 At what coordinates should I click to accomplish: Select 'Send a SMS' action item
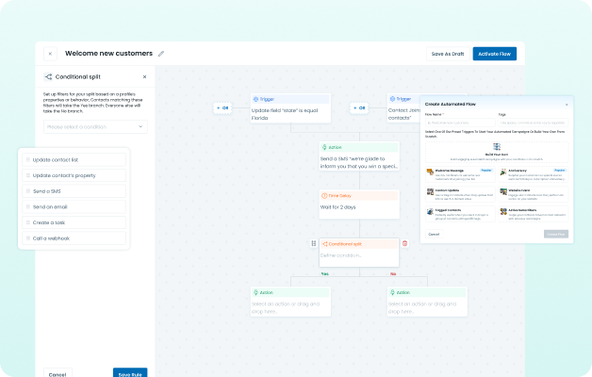point(75,190)
